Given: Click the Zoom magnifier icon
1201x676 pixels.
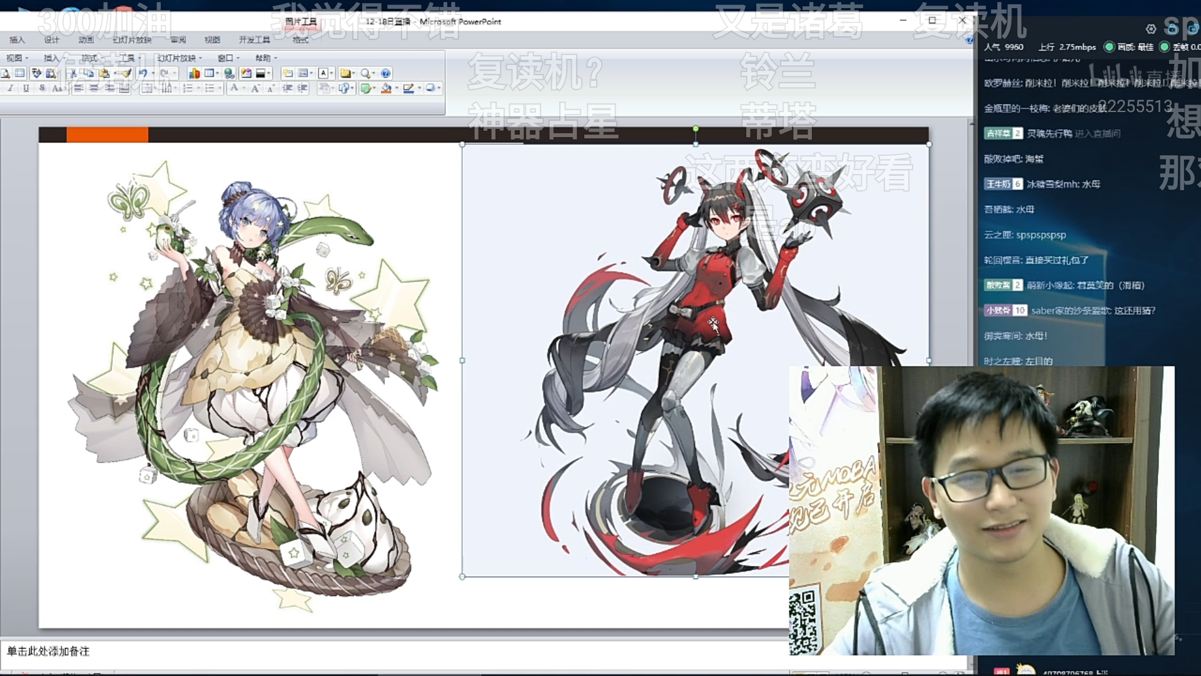Looking at the screenshot, I should pos(365,73).
